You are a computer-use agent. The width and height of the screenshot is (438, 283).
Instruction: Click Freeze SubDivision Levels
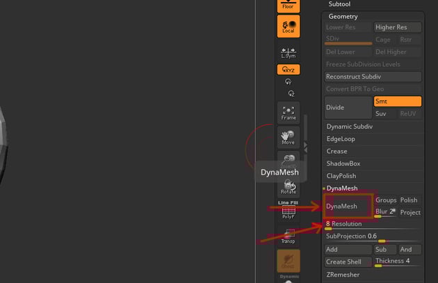coord(373,64)
